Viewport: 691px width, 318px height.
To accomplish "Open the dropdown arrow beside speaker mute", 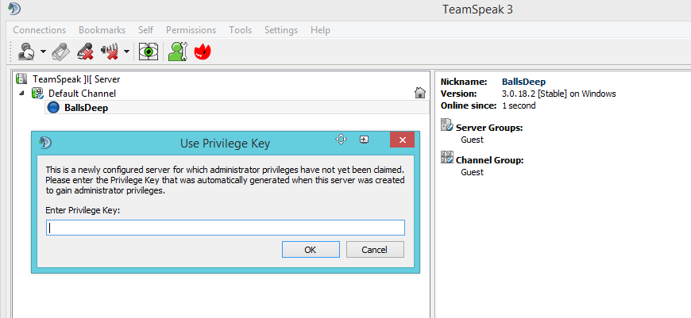I will coord(126,52).
